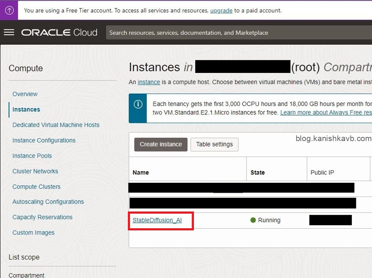Click the info icon in banner
This screenshot has width=372, height=278.
point(138,104)
